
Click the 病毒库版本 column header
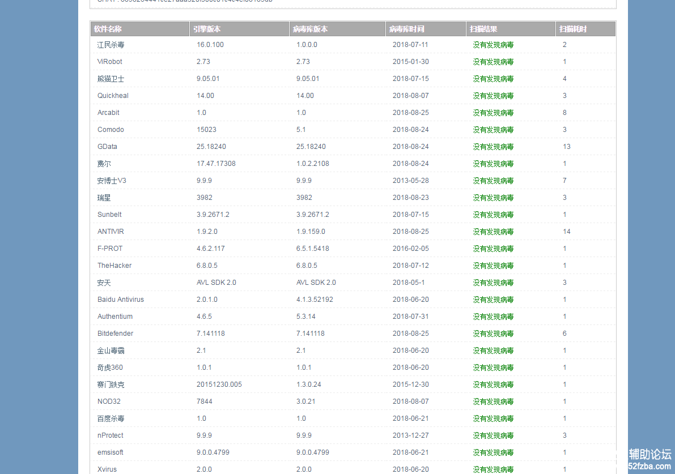338,29
